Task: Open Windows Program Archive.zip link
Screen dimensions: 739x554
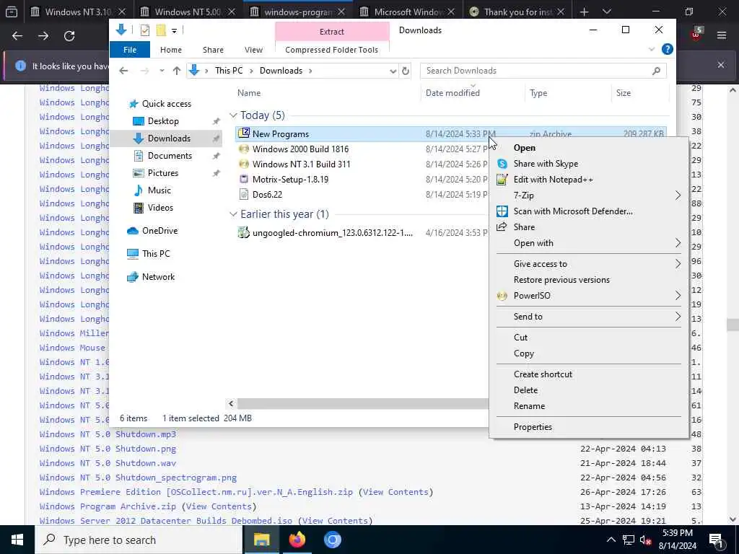Action: (x=108, y=506)
